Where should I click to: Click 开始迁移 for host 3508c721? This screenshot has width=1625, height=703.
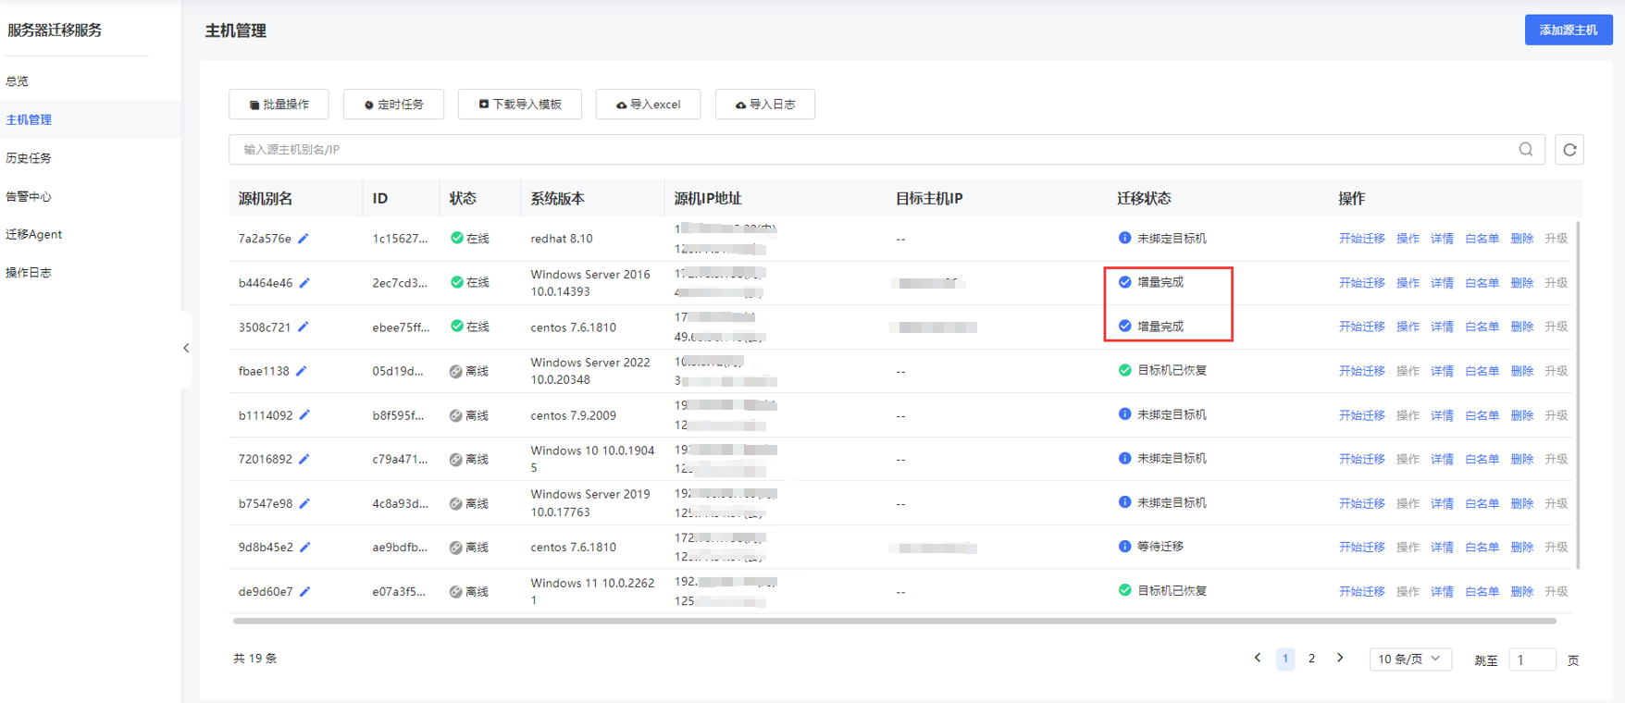click(x=1362, y=327)
